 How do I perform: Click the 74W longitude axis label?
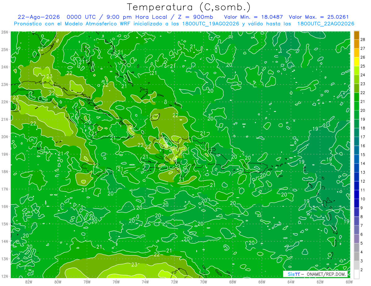pyautogui.click(x=145, y=282)
